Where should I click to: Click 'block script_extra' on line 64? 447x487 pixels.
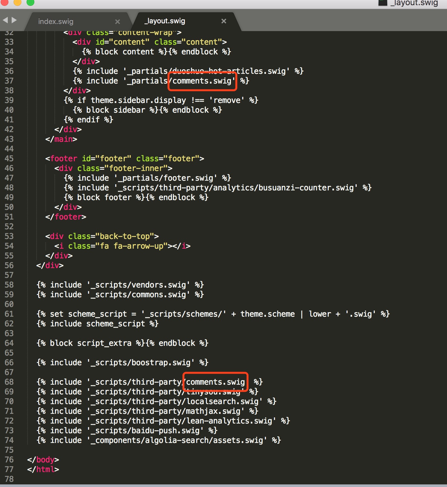[91, 343]
